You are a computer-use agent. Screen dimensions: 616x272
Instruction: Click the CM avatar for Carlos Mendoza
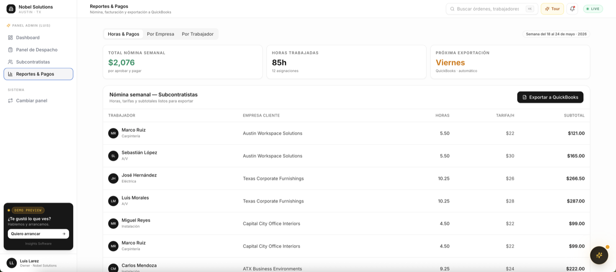pyautogui.click(x=113, y=268)
